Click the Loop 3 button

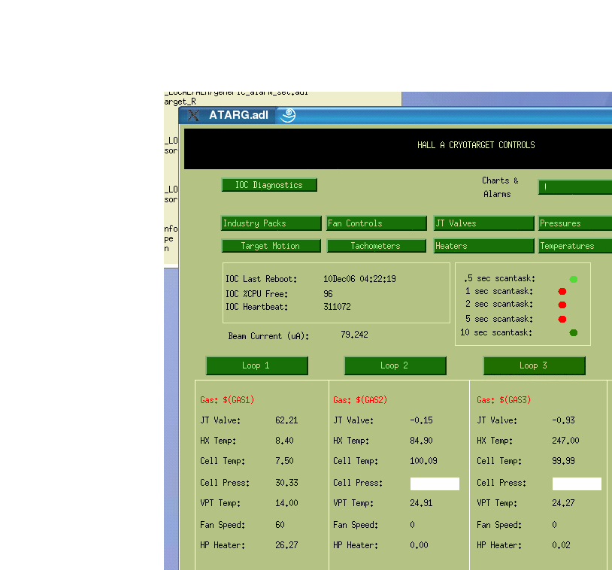(x=535, y=365)
